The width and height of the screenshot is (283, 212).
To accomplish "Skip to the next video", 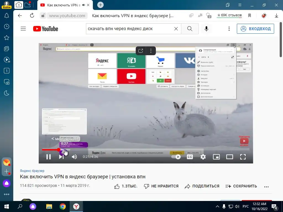I will point(61,157).
